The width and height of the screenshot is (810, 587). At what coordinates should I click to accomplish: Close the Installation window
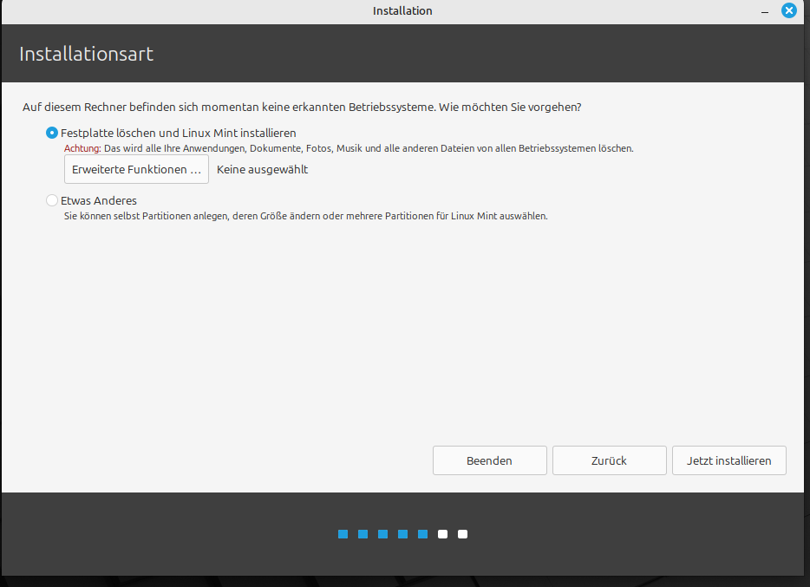[x=789, y=10]
